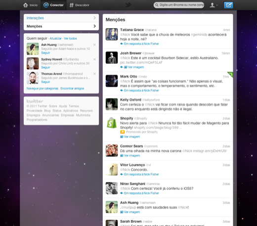Dismiss Sydney Howell follow suggestion
The height and width of the screenshot is (226, 257).
pos(94,59)
